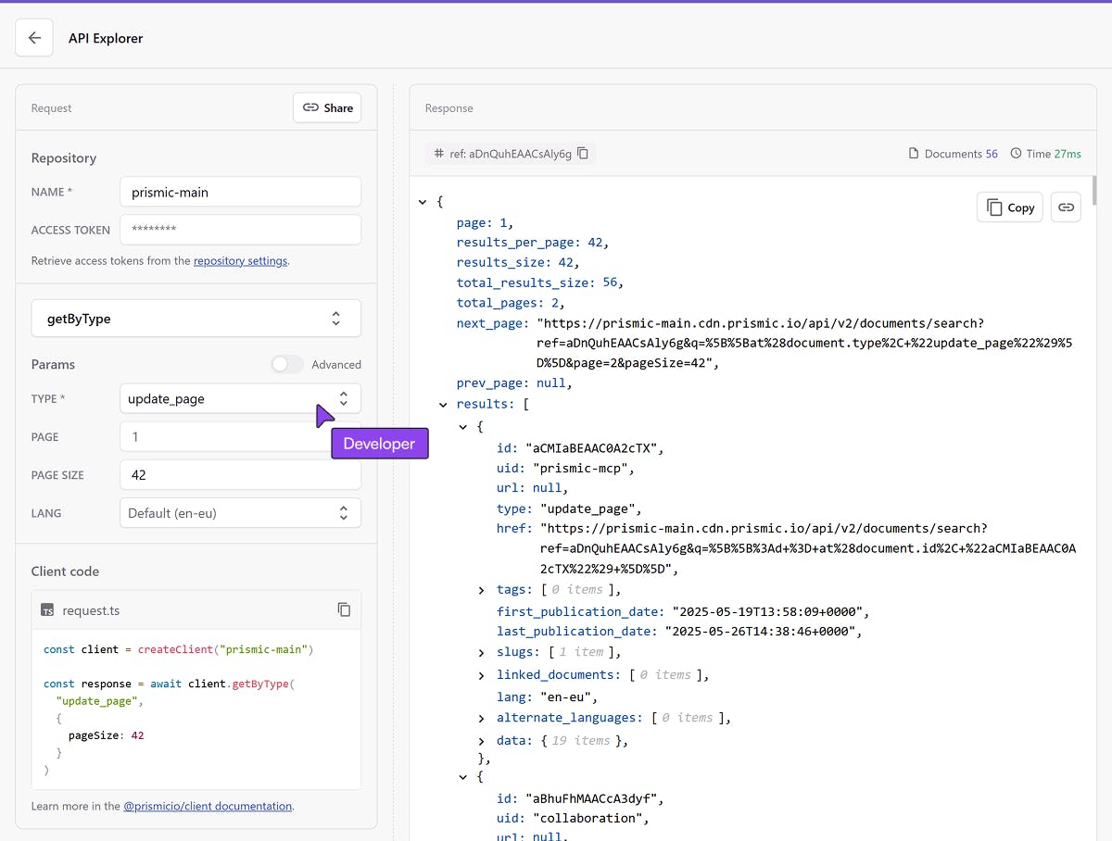
Task: Copy the ref value with copy icon
Action: (x=583, y=154)
